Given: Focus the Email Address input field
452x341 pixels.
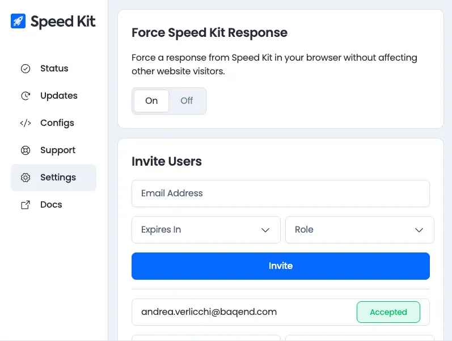Looking at the screenshot, I should [281, 193].
